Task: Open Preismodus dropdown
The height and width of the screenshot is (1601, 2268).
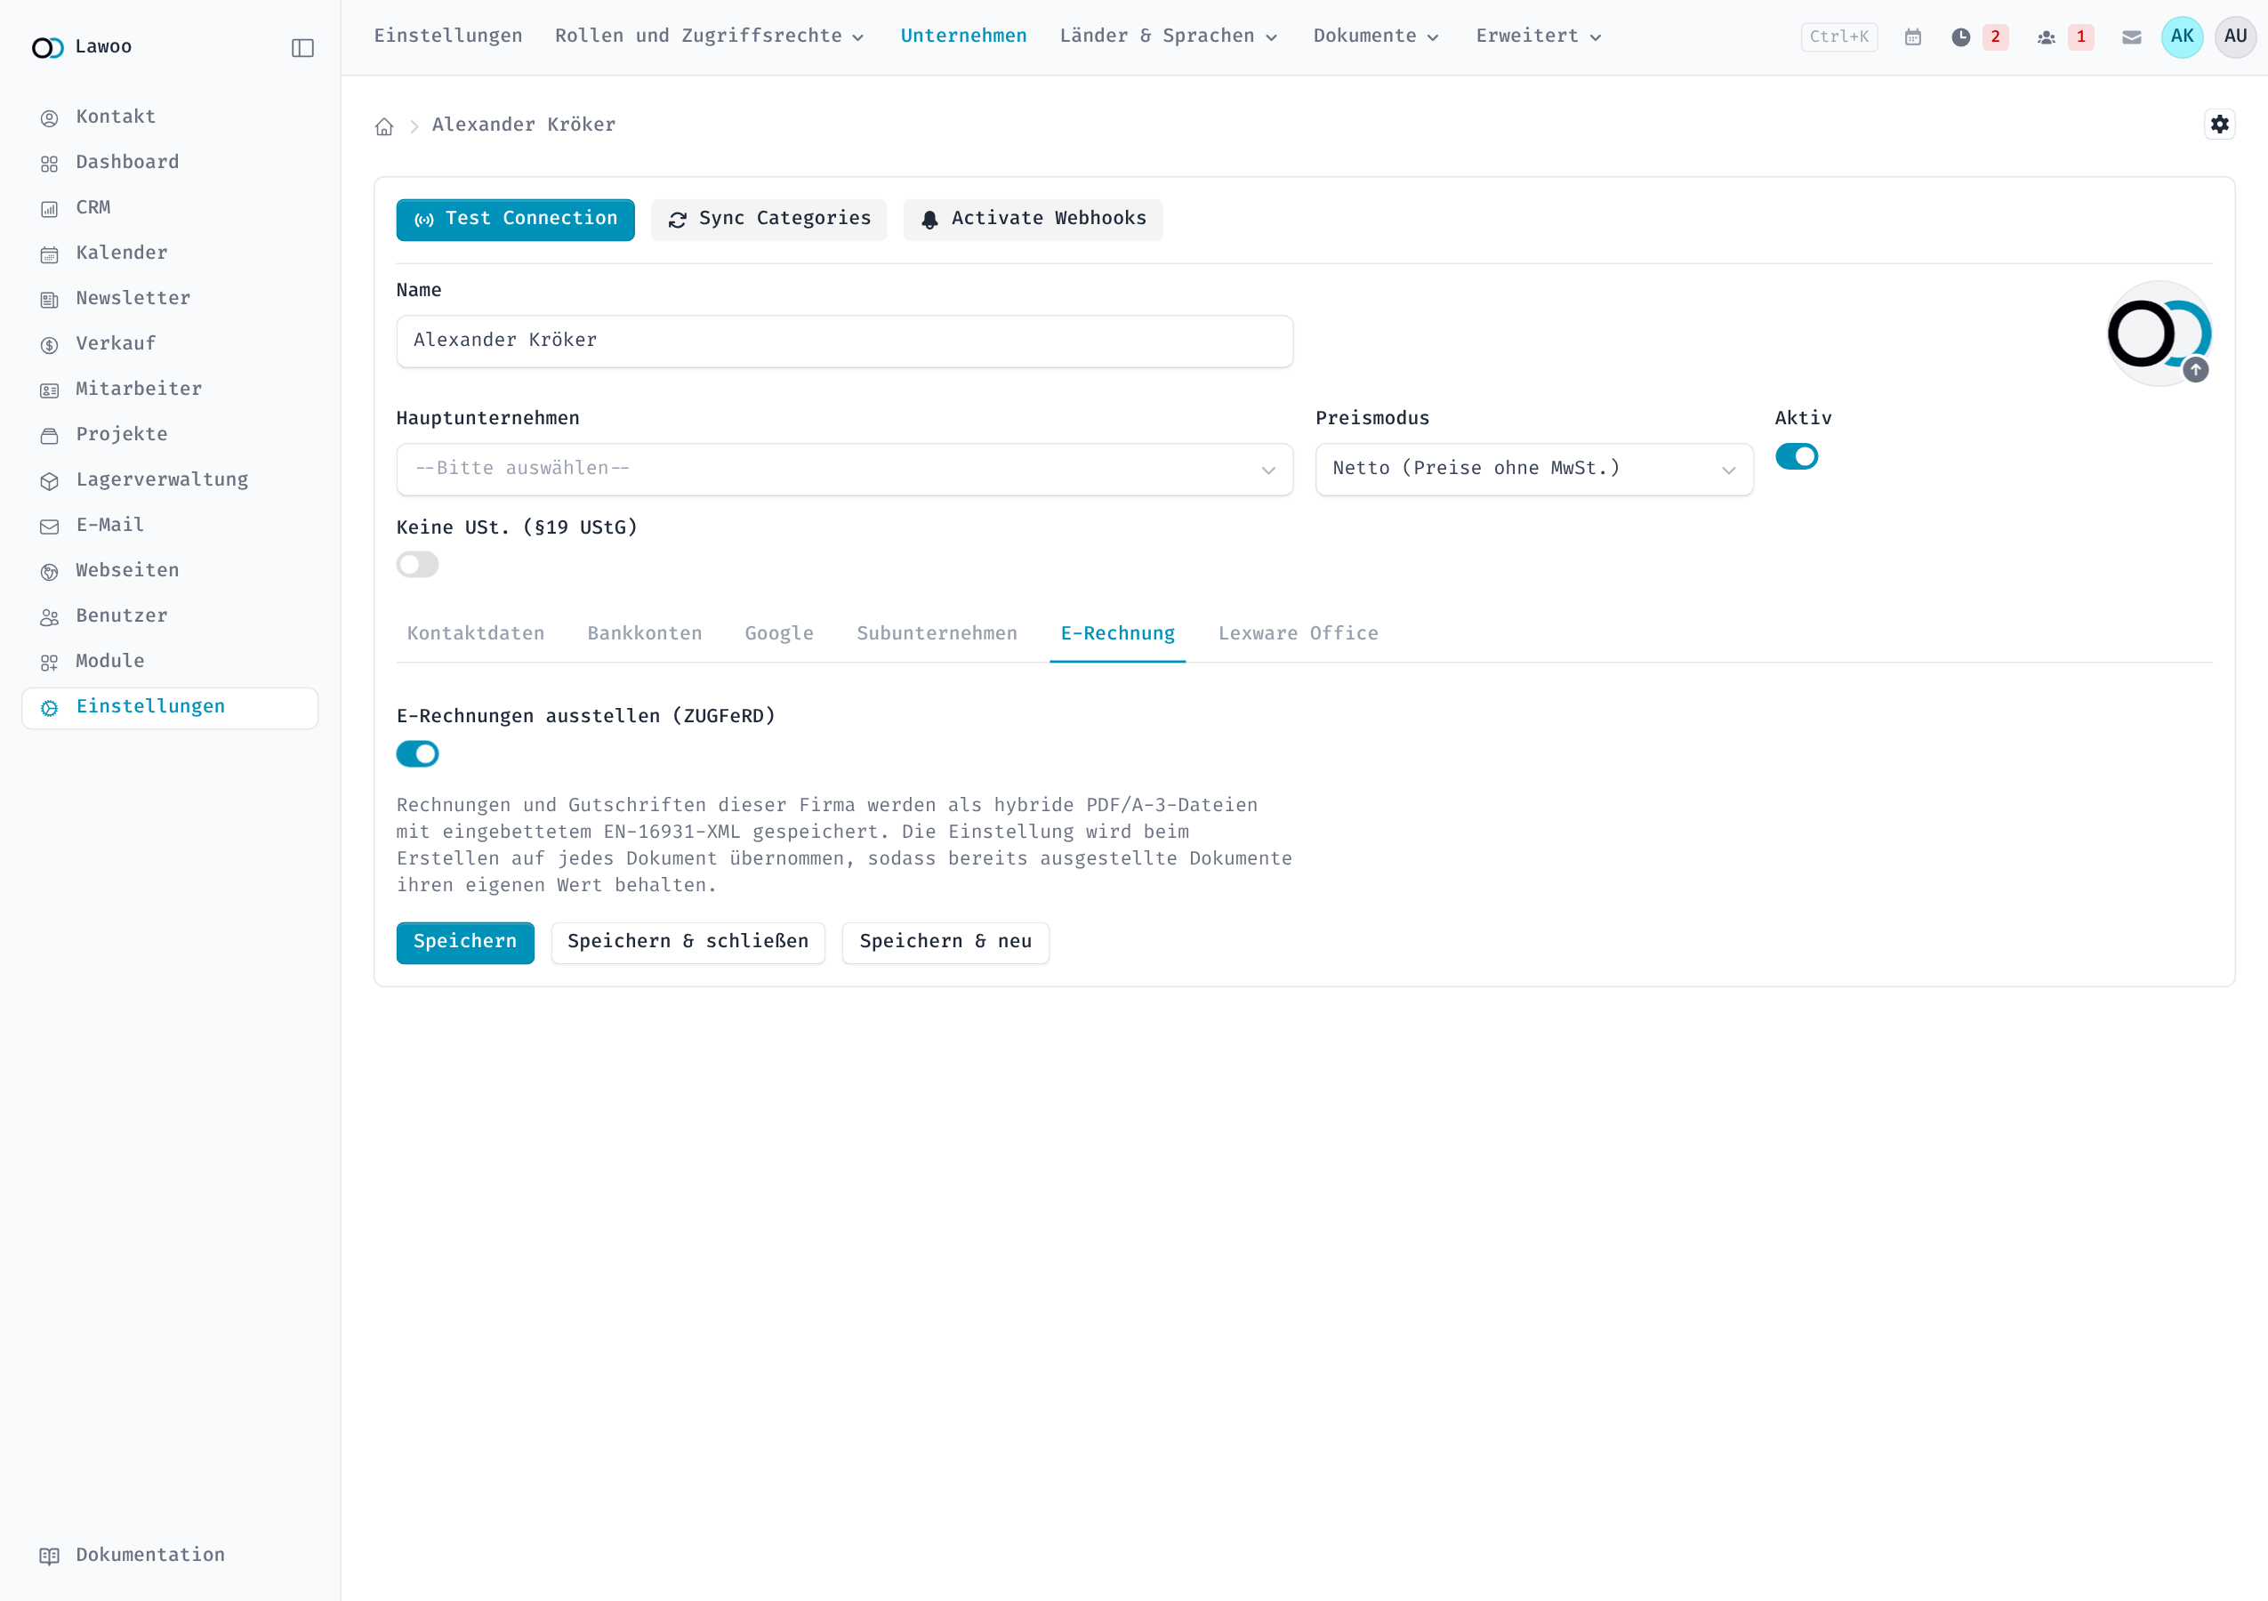Action: (x=1534, y=469)
